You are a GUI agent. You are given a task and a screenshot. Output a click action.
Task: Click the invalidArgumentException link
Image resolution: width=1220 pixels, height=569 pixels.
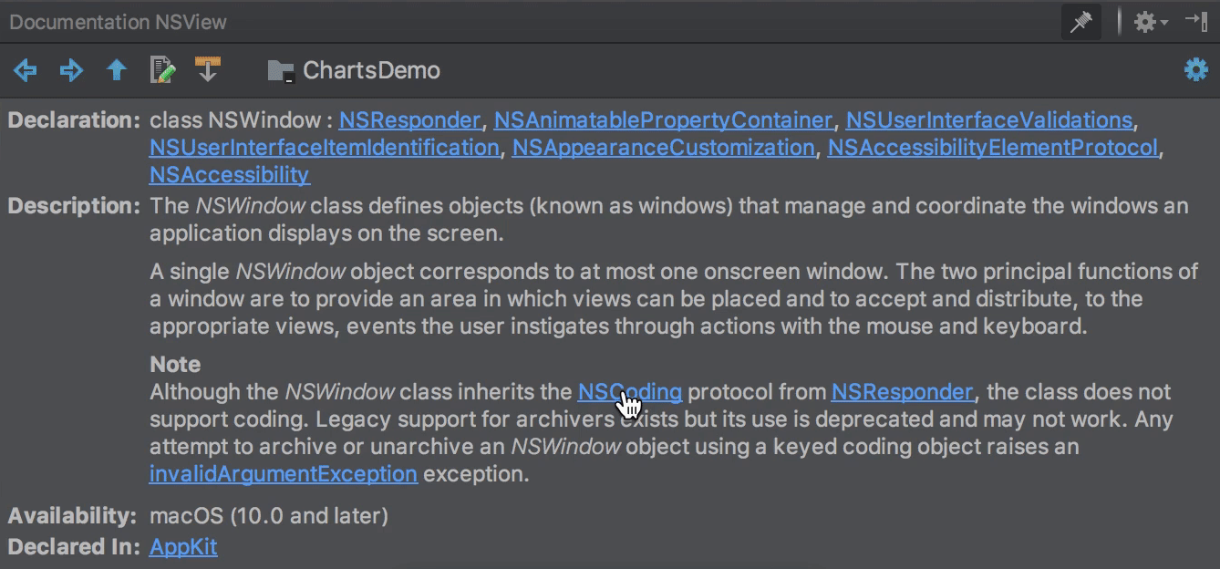pyautogui.click(x=283, y=473)
